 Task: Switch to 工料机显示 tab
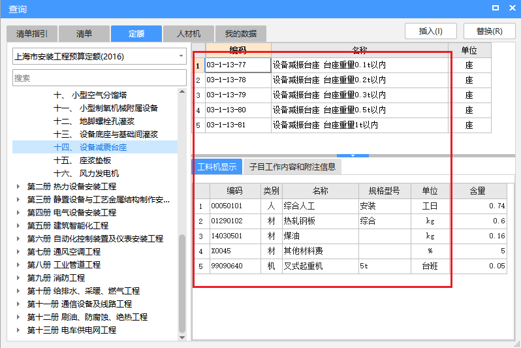pos(217,166)
